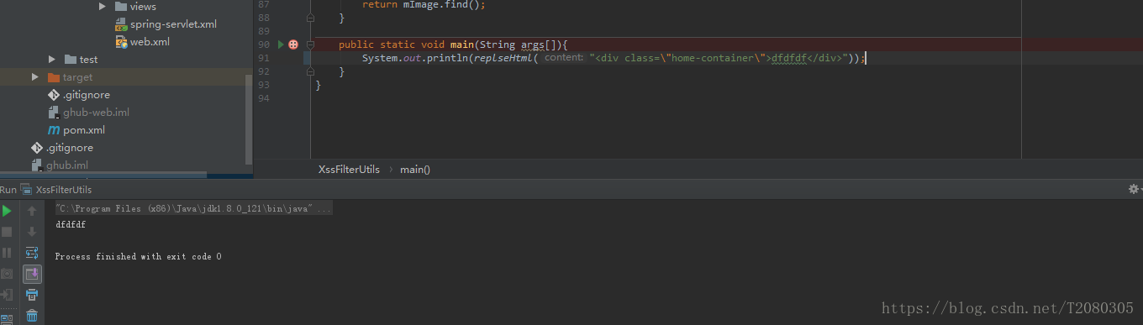Viewport: 1143px width, 325px height.
Task: Click the Exit icon in Run toolbar
Action: pos(8,295)
